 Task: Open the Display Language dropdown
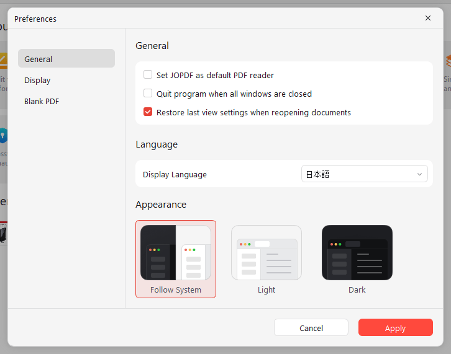pos(364,174)
